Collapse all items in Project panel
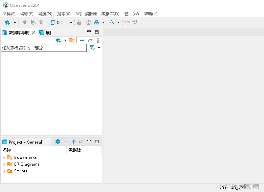Image resolution: width=264 pixels, height=192 pixels. (66, 142)
